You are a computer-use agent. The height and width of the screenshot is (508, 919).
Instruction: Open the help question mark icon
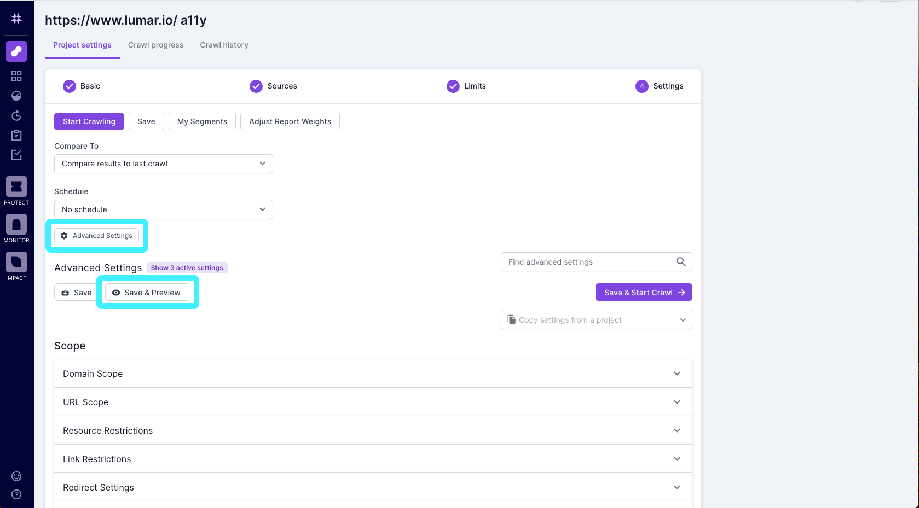coord(16,494)
